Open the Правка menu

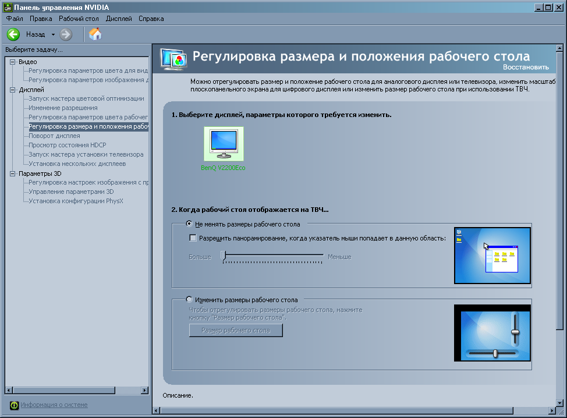[x=41, y=19]
